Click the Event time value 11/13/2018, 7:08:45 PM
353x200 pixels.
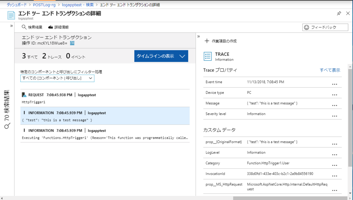[265, 82]
